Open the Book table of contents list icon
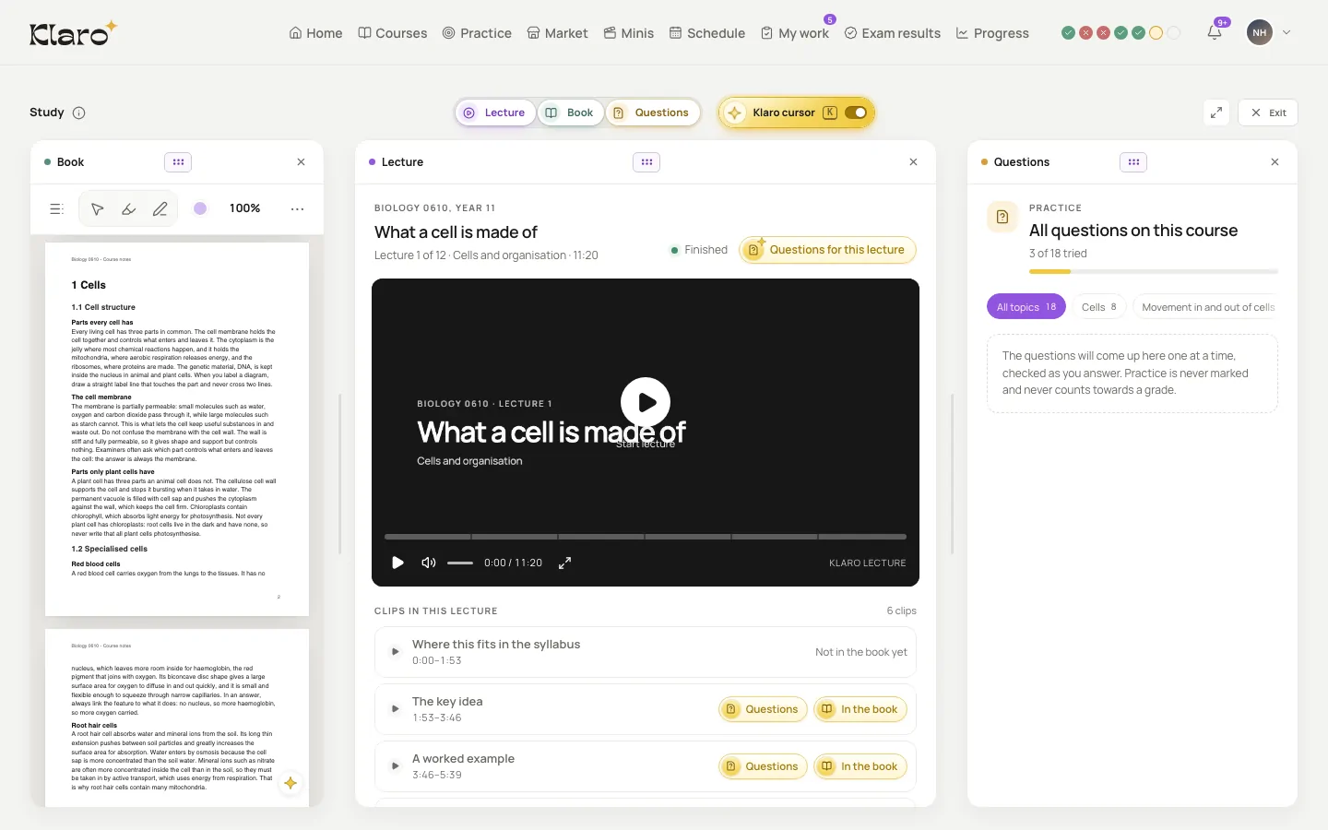Image resolution: width=1328 pixels, height=830 pixels. [x=56, y=209]
